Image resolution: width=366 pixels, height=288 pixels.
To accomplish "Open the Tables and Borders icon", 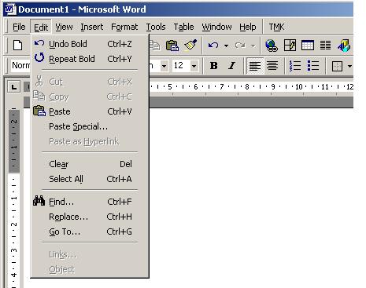I will click(290, 46).
